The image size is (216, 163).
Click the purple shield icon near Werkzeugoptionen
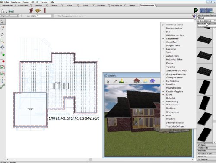point(194,16)
